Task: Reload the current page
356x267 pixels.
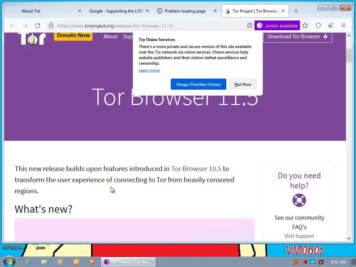Action: [x=38, y=26]
